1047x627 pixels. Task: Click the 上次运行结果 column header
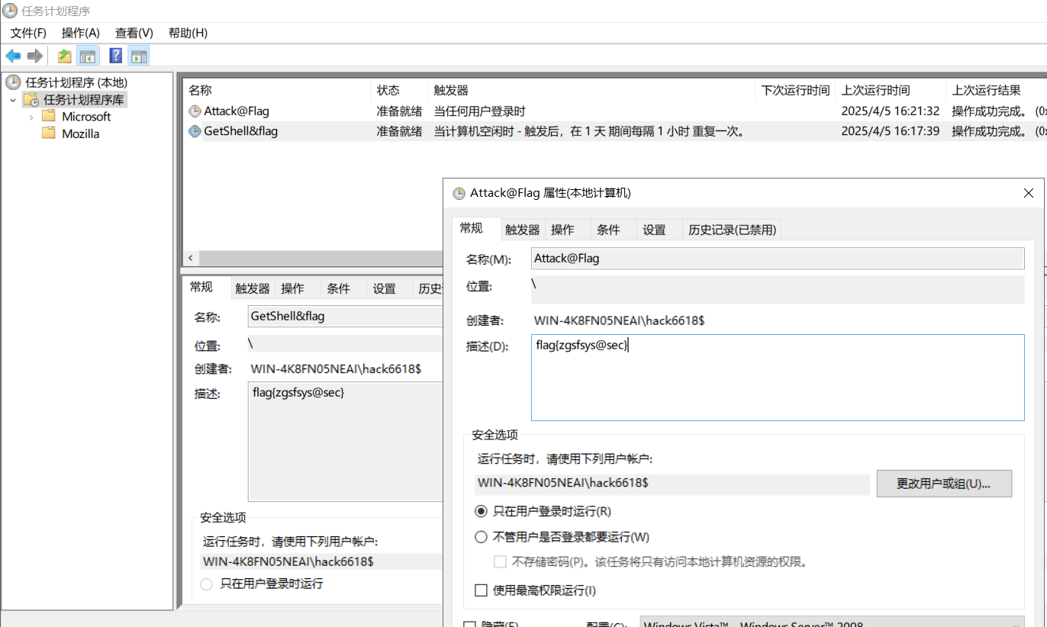point(996,90)
